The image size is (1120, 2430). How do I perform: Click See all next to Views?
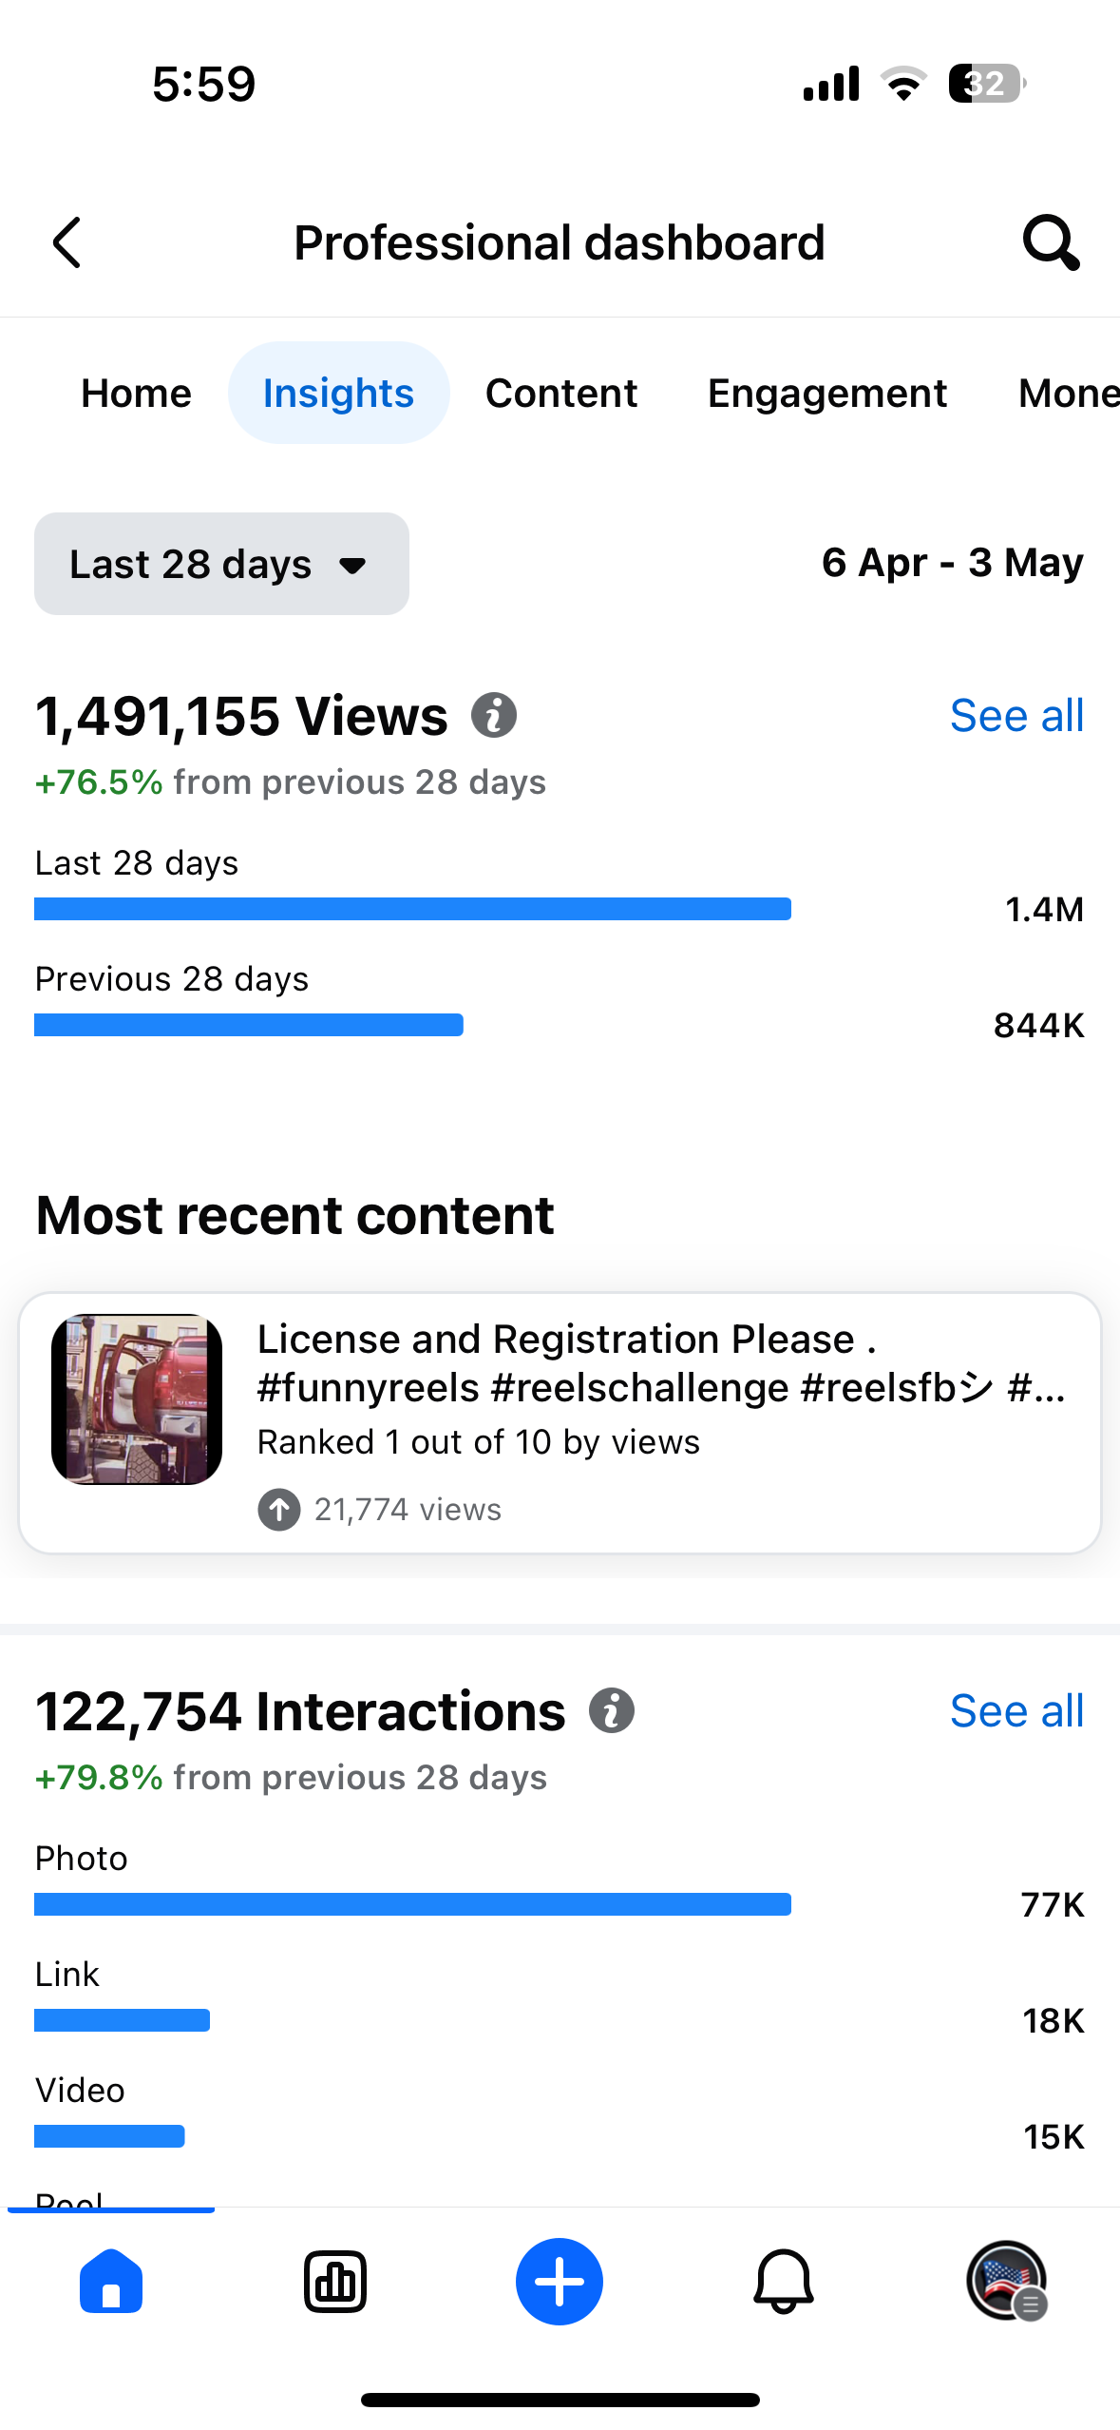point(1016,716)
